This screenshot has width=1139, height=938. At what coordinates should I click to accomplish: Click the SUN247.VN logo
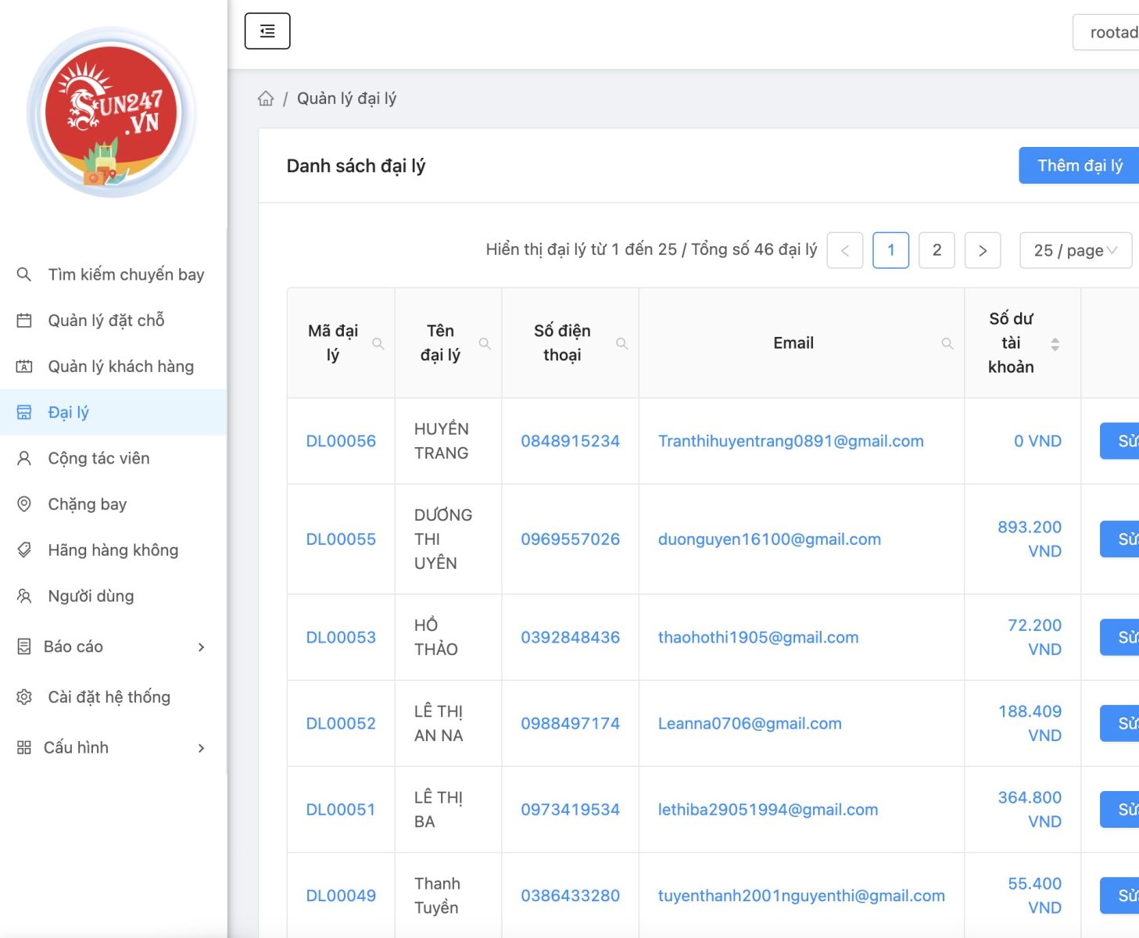113,113
